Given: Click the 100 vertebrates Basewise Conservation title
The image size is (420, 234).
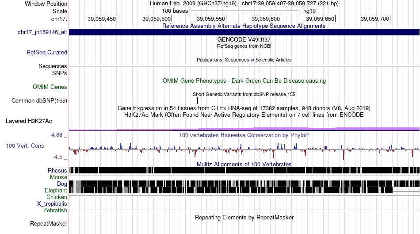Looking at the screenshot, I should (x=244, y=135).
